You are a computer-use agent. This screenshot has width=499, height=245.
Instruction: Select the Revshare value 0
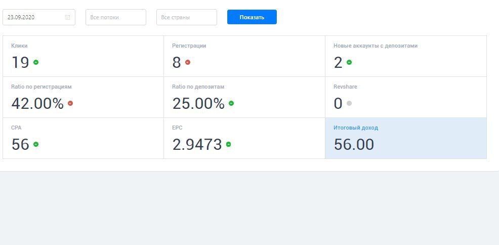point(338,103)
